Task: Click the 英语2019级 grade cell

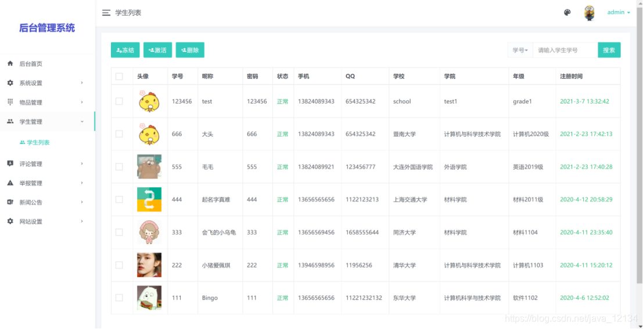Action: click(528, 167)
